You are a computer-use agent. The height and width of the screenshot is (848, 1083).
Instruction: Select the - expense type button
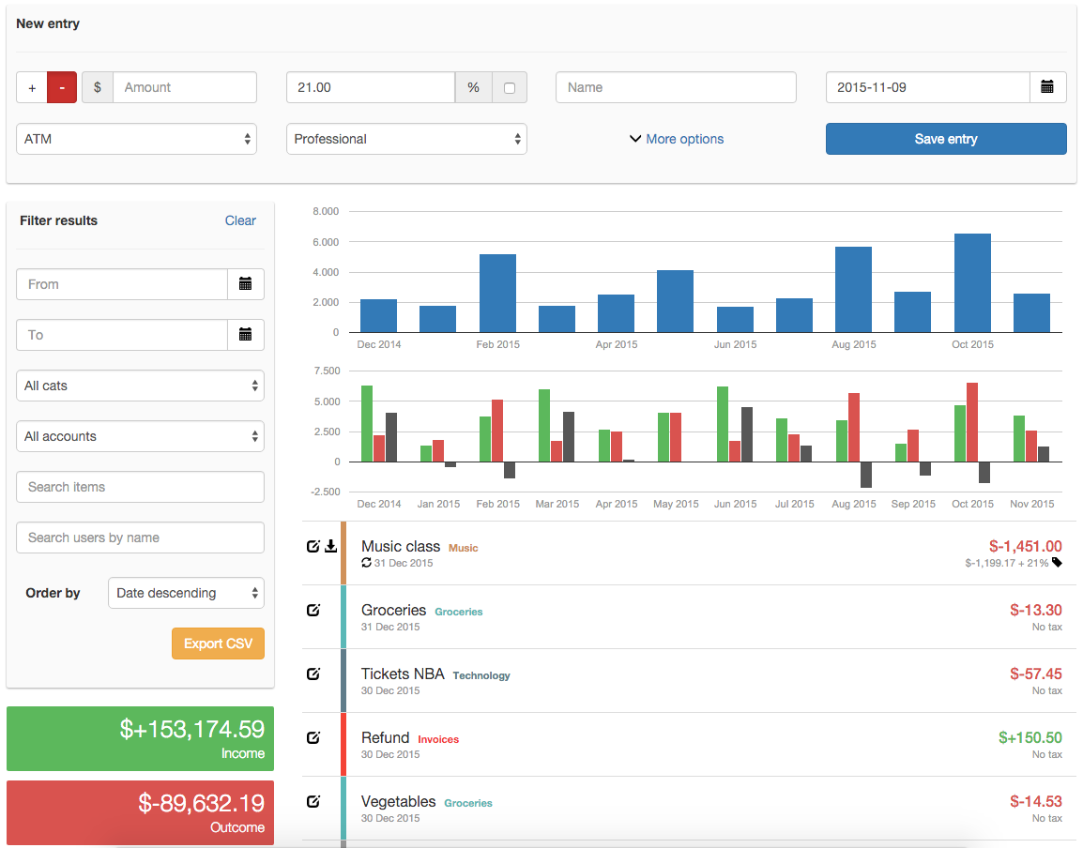coord(60,86)
